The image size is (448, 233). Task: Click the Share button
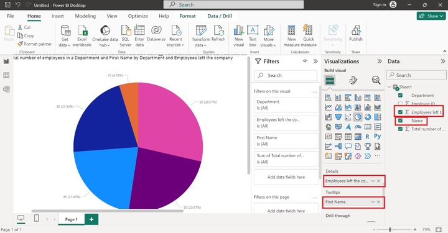[x=431, y=16]
